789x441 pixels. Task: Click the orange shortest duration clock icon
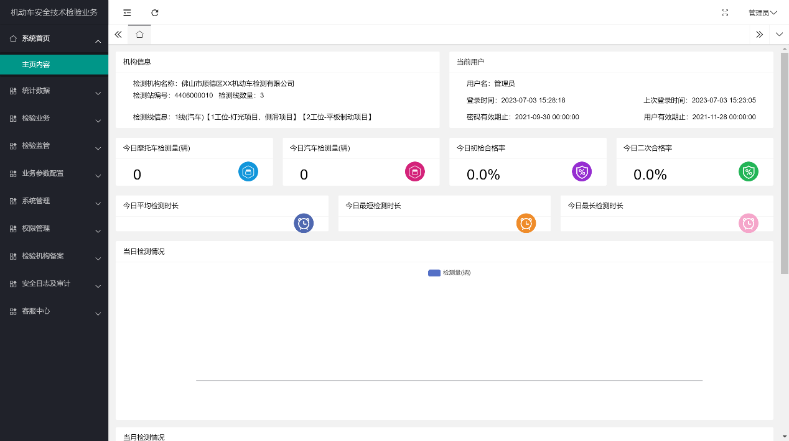pyautogui.click(x=526, y=223)
